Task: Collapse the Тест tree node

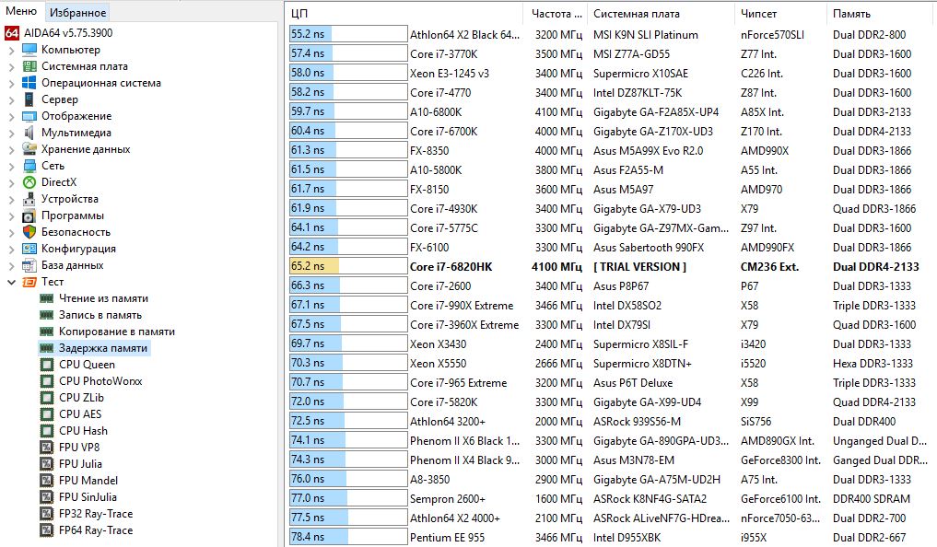Action: tap(11, 282)
